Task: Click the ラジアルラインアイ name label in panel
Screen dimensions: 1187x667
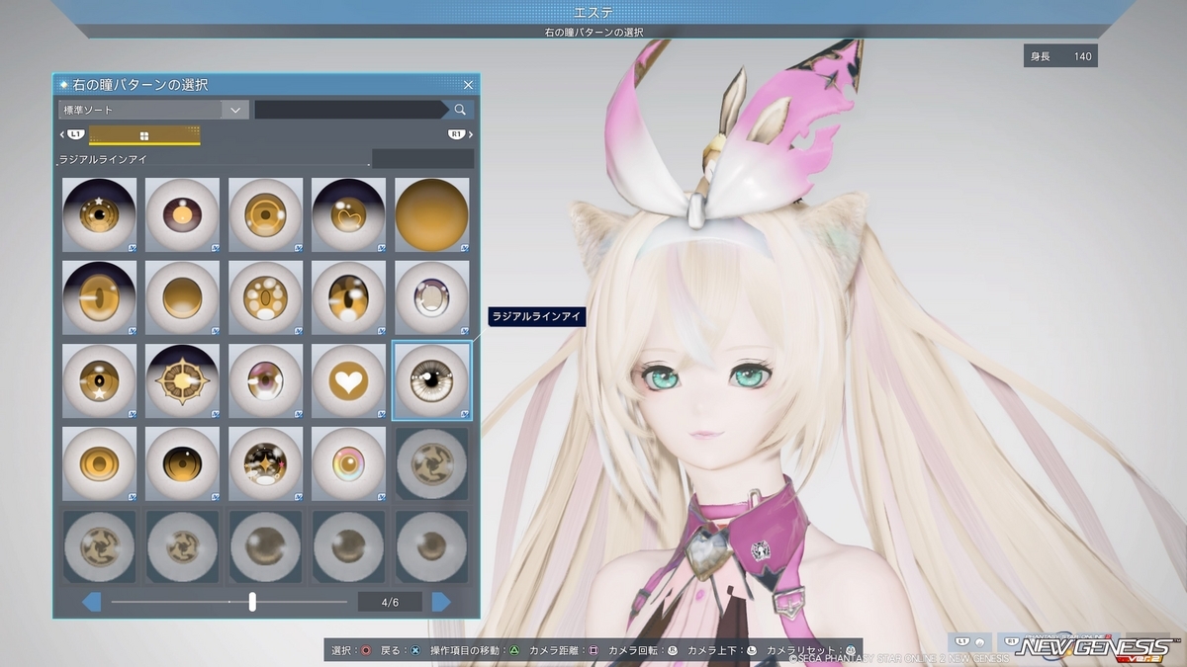Action: click(104, 159)
